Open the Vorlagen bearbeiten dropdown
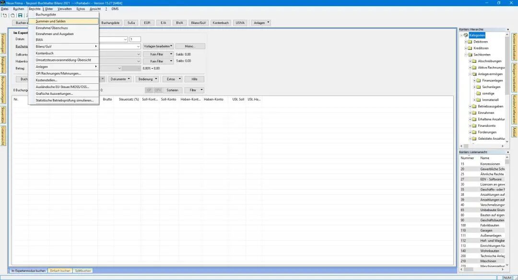 click(158, 46)
